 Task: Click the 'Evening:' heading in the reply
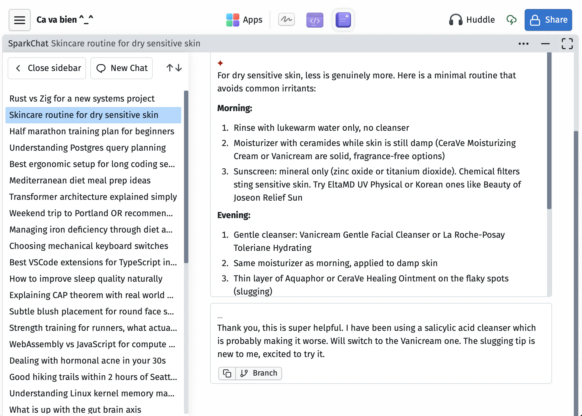234,215
